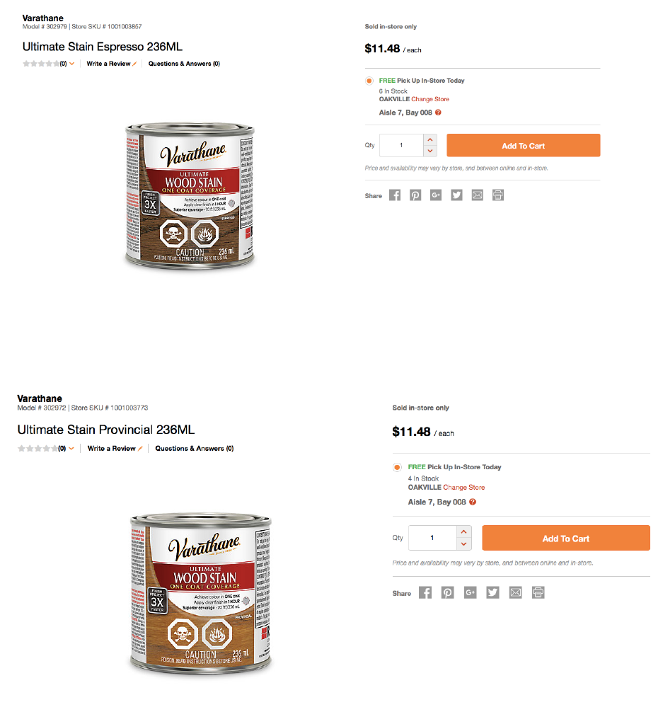Print the Espresso stain product page

click(498, 195)
